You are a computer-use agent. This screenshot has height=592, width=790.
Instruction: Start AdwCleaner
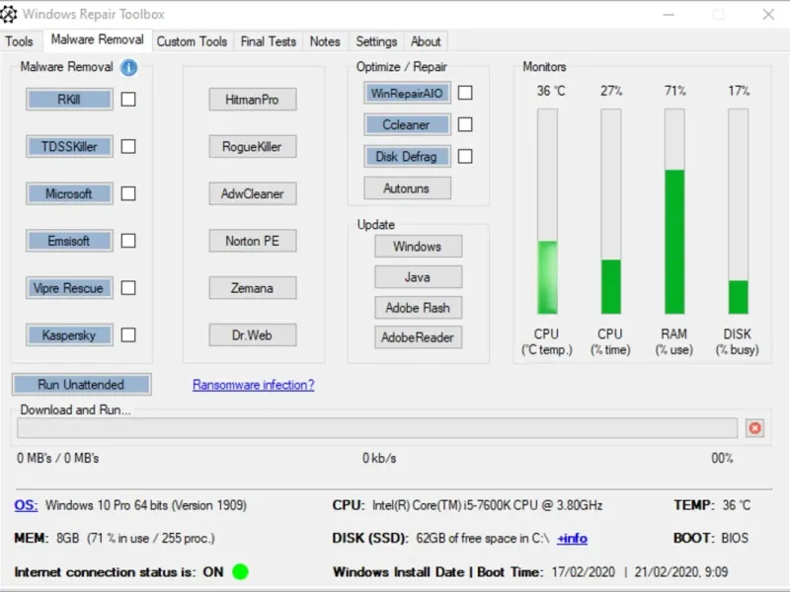click(x=253, y=193)
